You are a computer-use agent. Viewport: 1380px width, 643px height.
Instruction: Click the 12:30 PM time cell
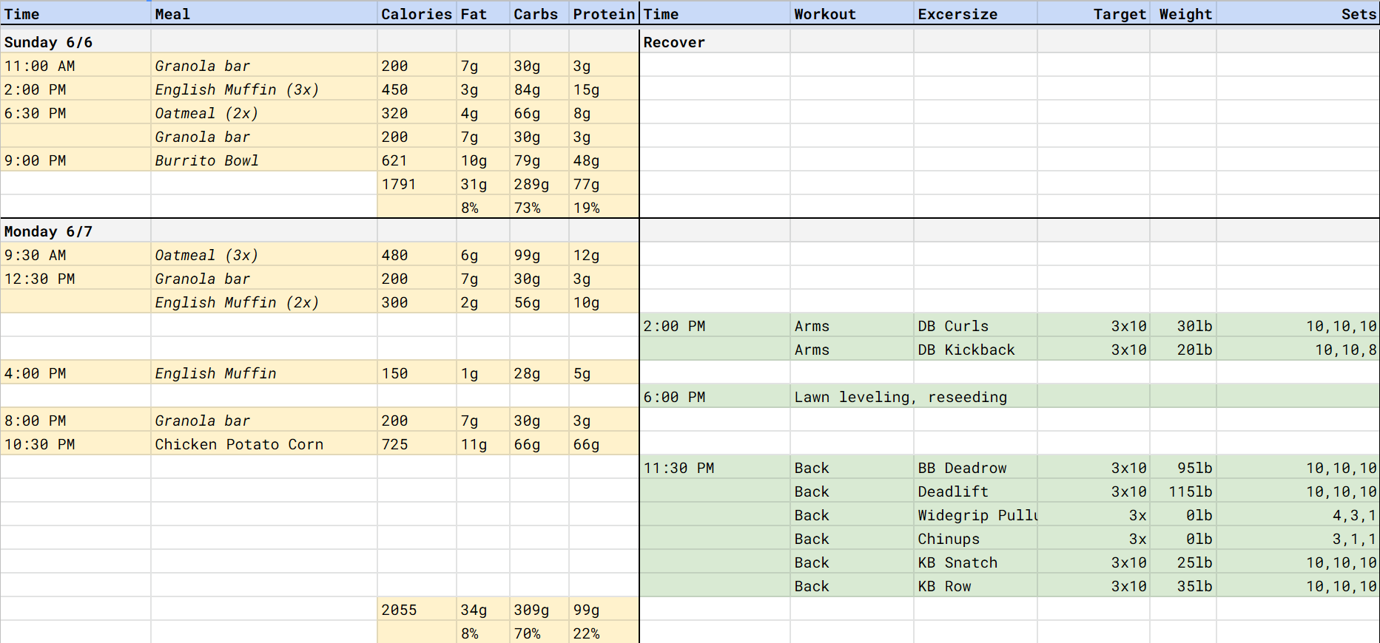pyautogui.click(x=75, y=278)
